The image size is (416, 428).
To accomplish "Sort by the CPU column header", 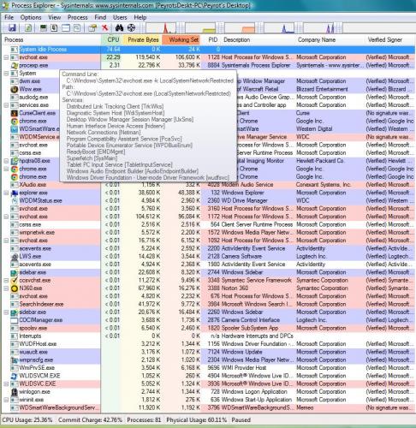I will coord(111,39).
